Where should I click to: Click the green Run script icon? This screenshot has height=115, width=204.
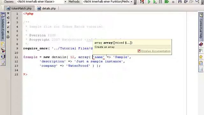point(149,2)
